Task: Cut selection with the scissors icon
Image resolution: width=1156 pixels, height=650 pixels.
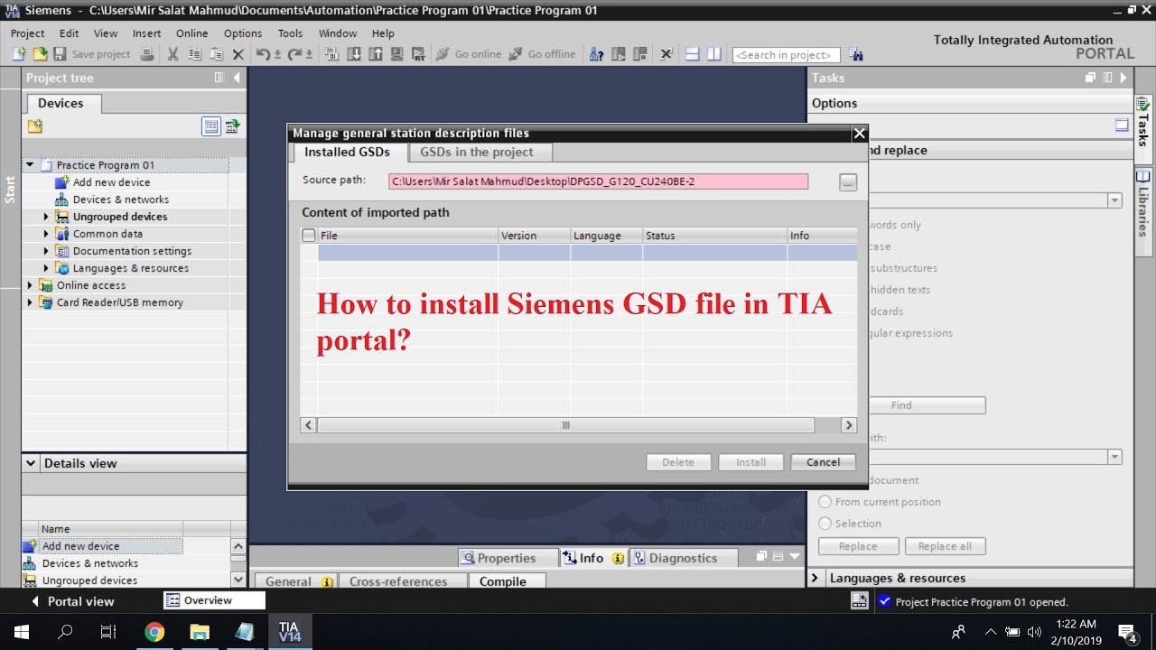Action: [172, 54]
